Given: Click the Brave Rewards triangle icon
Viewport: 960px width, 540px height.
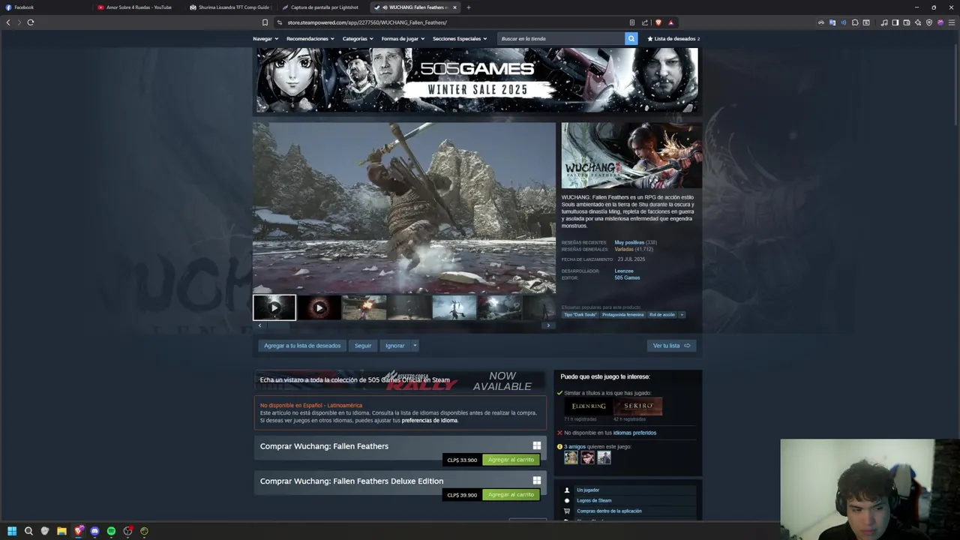Looking at the screenshot, I should tap(670, 22).
